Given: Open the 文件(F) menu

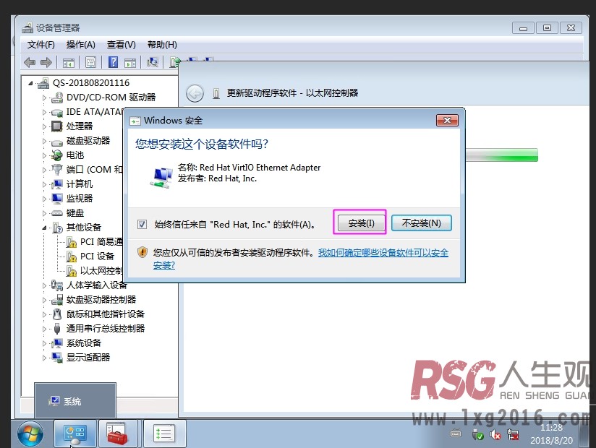Looking at the screenshot, I should click(x=41, y=45).
